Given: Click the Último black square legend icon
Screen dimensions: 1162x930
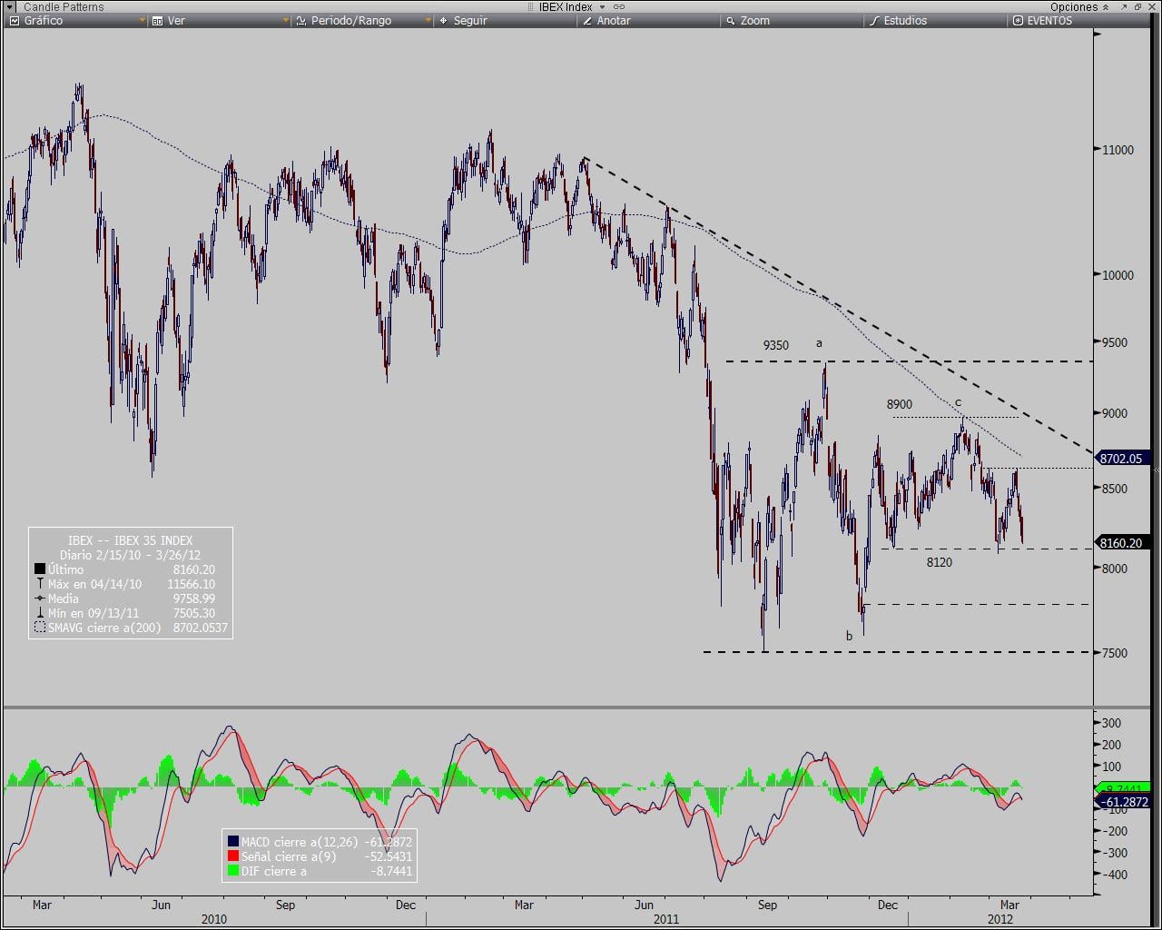Looking at the screenshot, I should [x=40, y=569].
